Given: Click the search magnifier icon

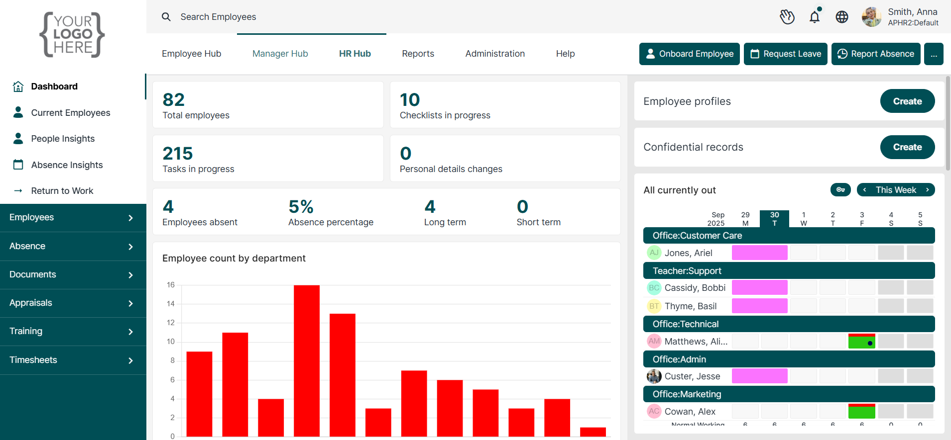Looking at the screenshot, I should point(166,17).
